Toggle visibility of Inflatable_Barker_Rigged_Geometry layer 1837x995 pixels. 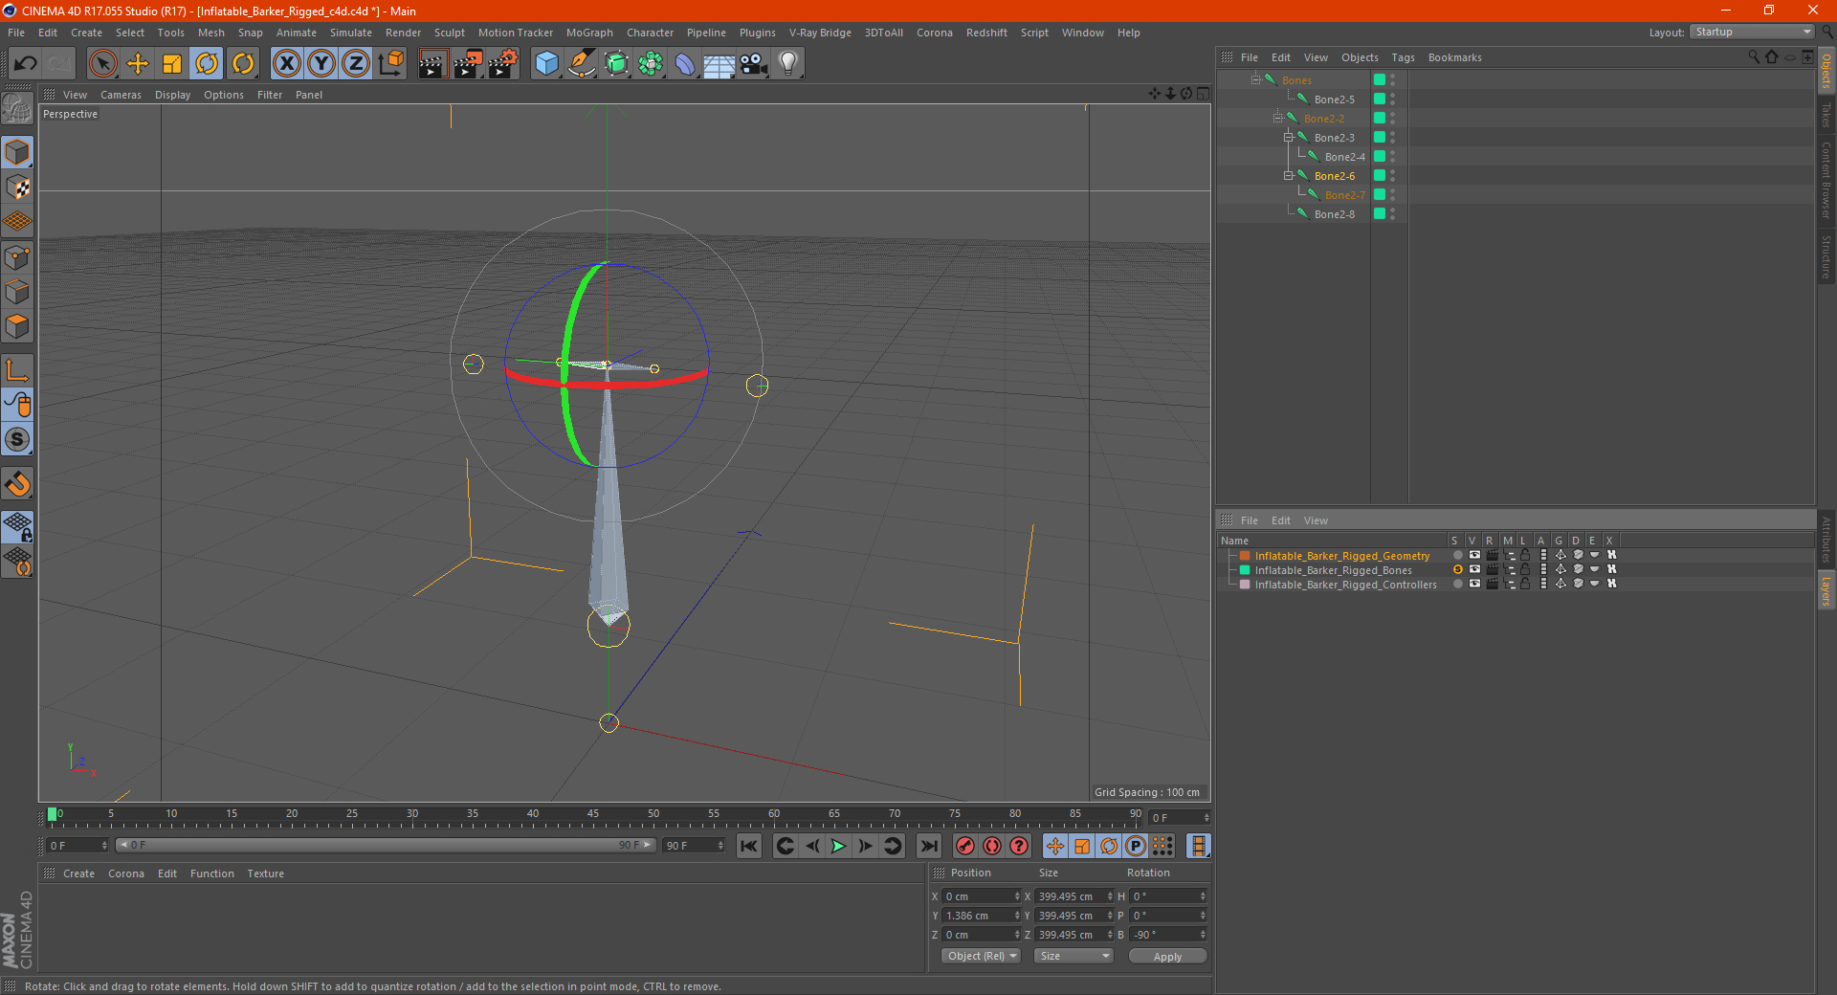tap(1474, 555)
